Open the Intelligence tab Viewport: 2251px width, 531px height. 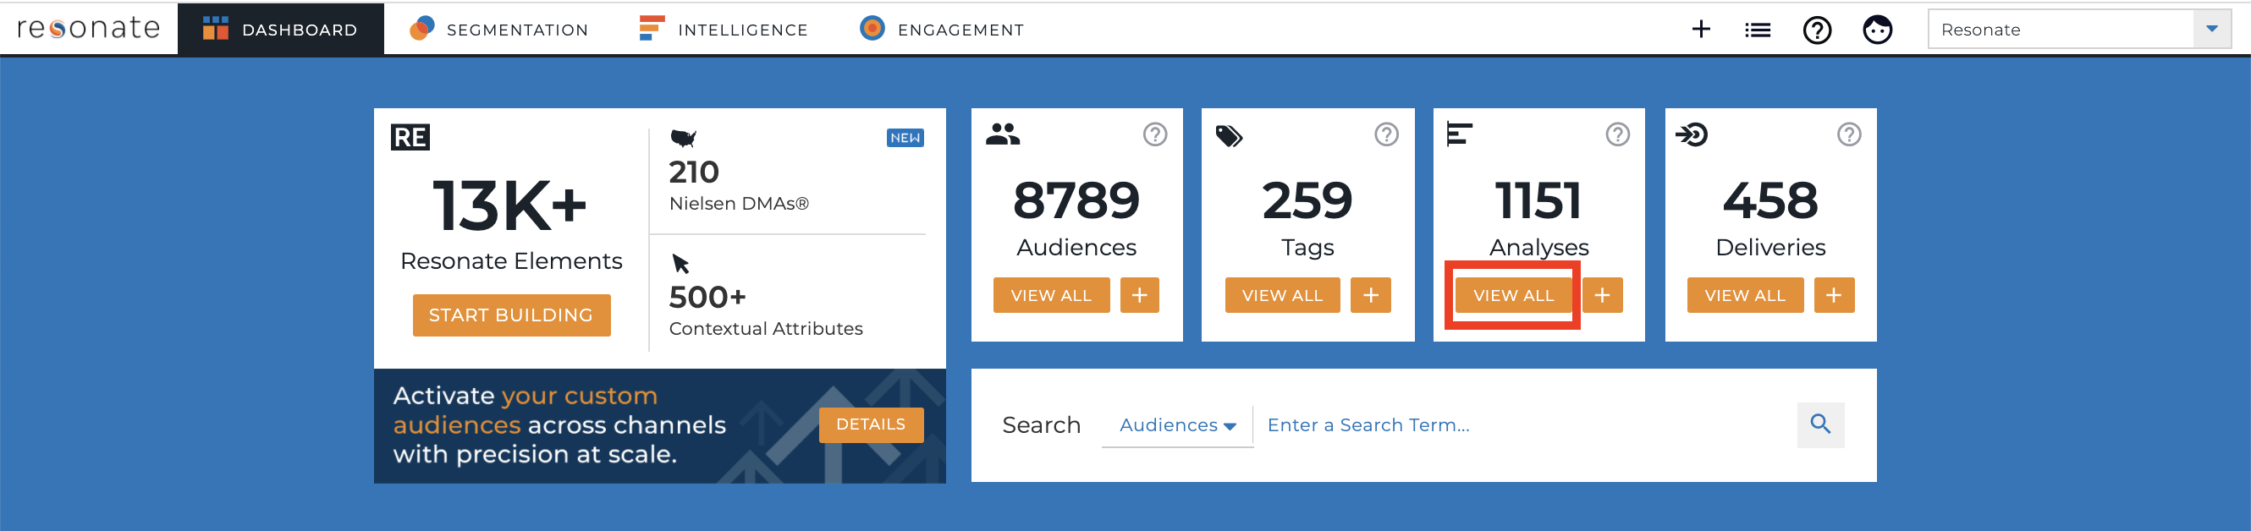coord(724,30)
